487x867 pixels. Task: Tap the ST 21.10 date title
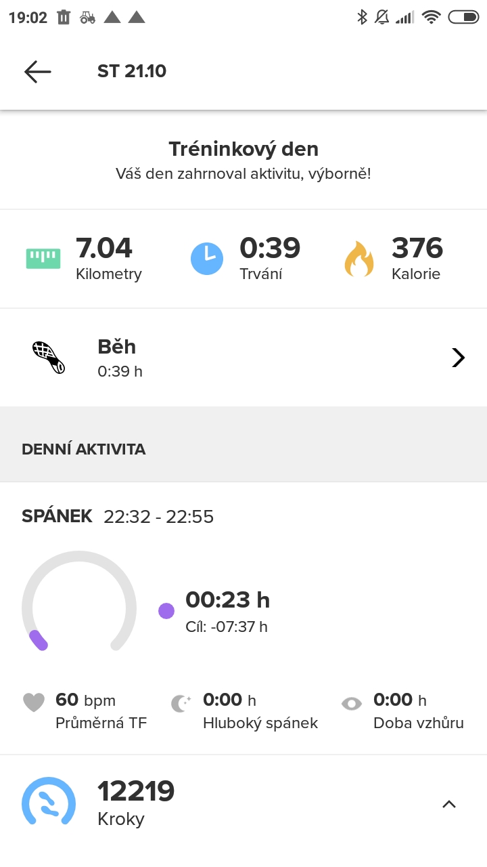pos(132,71)
